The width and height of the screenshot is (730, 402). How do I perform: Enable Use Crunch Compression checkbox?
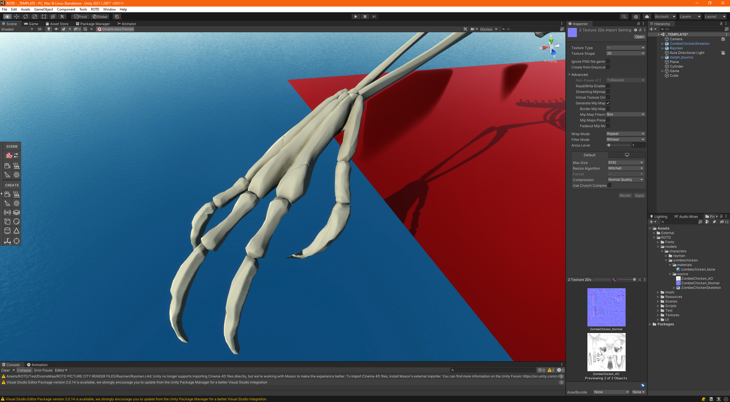click(x=609, y=186)
